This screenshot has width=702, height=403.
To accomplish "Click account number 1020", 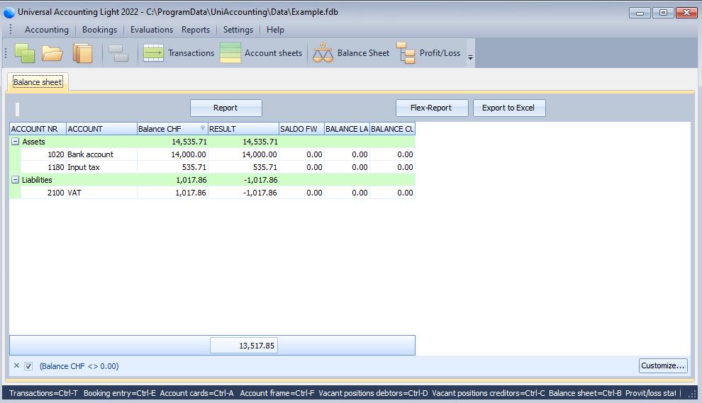I will pyautogui.click(x=56, y=154).
